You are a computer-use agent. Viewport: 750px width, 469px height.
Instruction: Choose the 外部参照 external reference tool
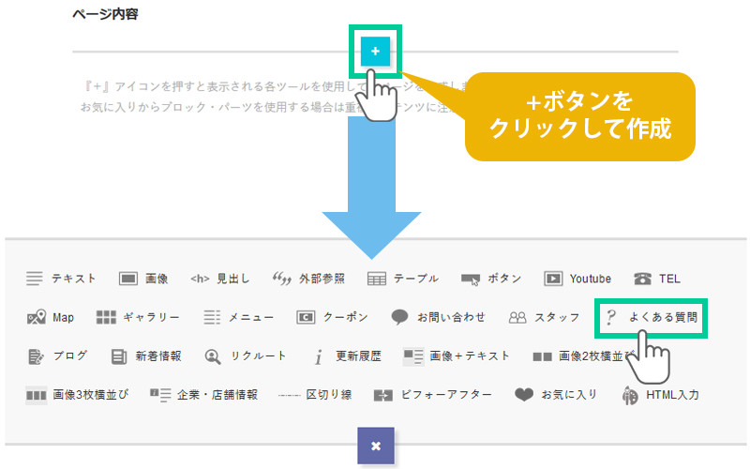(x=308, y=279)
